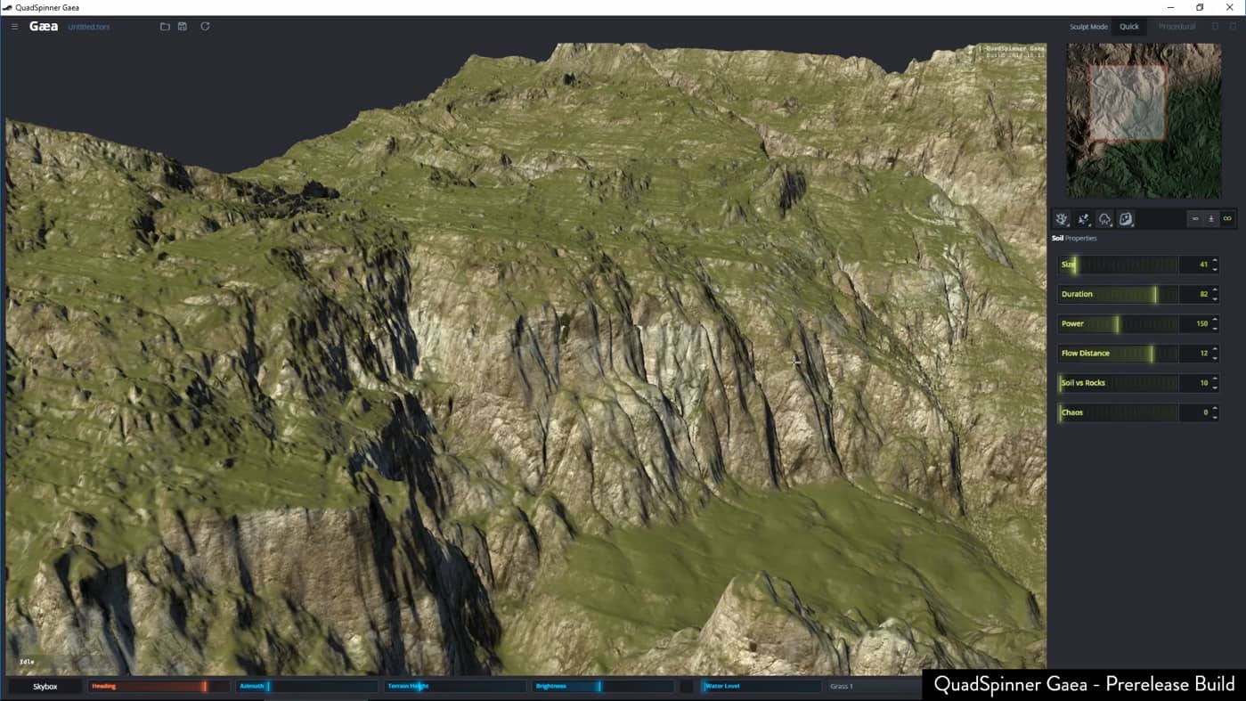Toggle the infinity brush mode
1246x701 pixels.
[1227, 219]
